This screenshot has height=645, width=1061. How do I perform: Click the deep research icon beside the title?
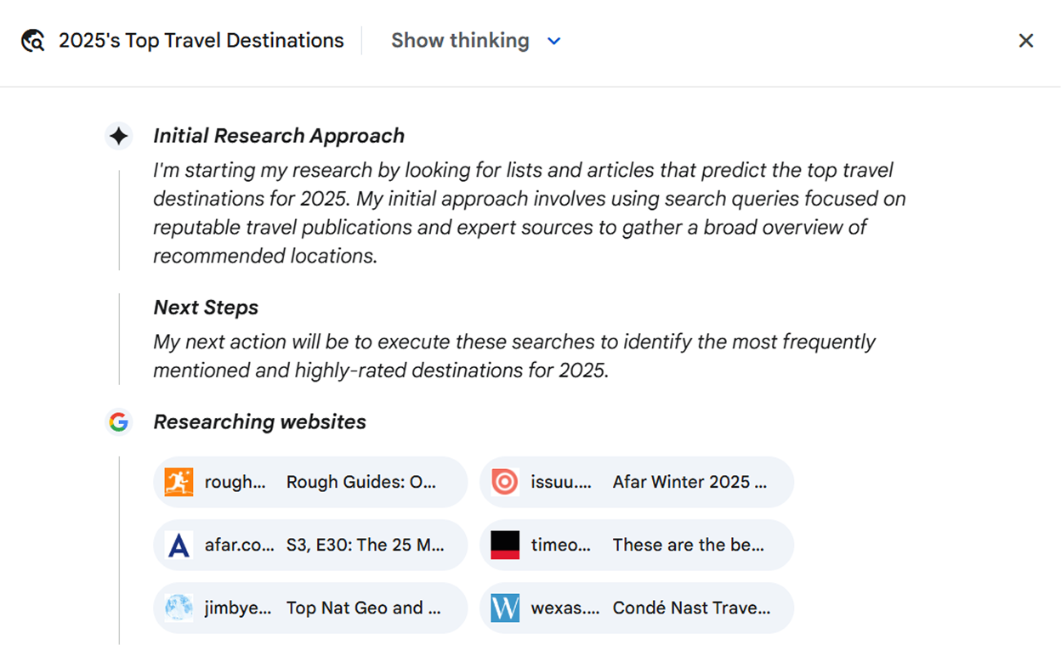(33, 41)
